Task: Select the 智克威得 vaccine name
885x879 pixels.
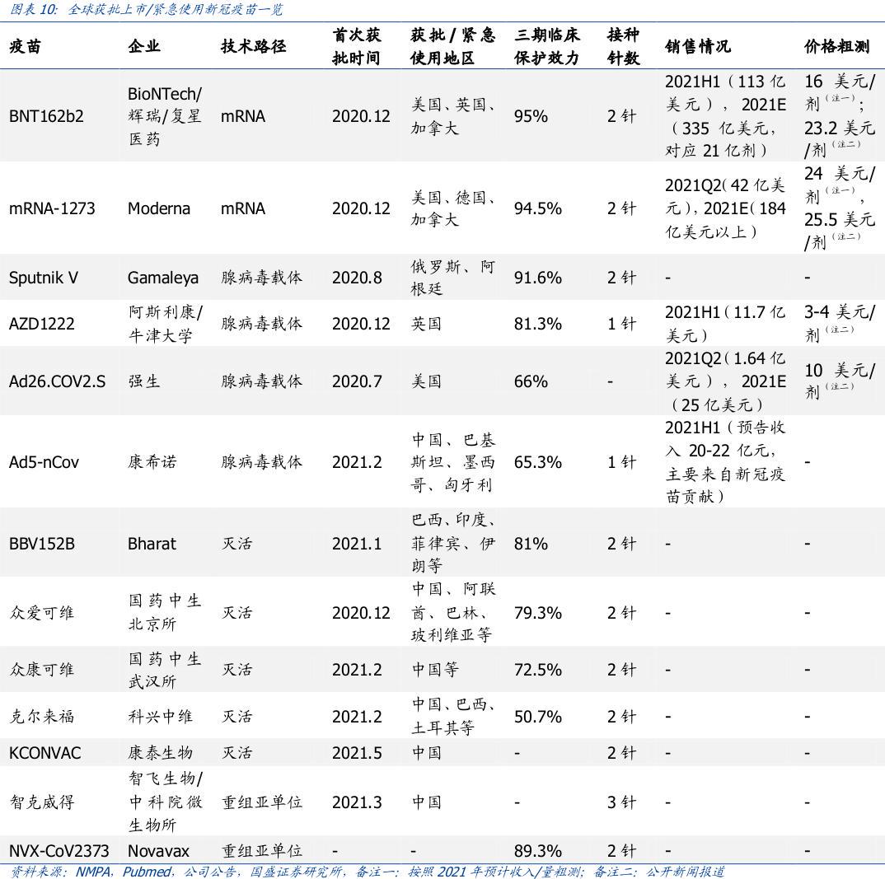Action: tap(42, 802)
